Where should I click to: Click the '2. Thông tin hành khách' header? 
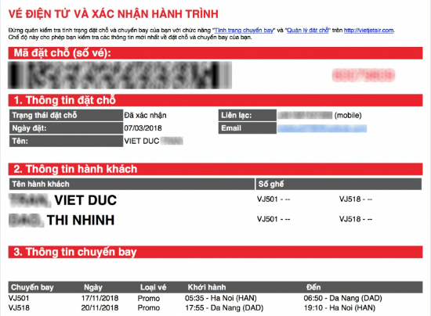coord(215,169)
